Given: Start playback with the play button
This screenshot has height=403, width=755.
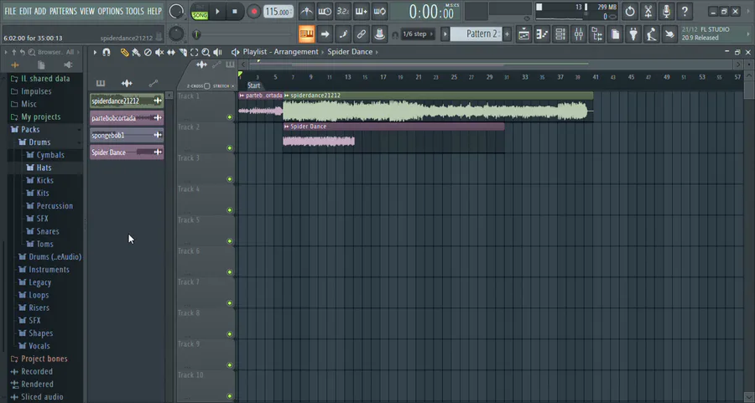Looking at the screenshot, I should (x=217, y=12).
